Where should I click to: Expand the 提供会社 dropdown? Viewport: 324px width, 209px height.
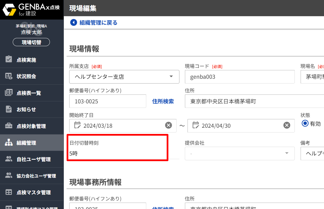click(240, 153)
